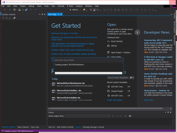Click the MinisoftDirectNodeServer.sln solution icon

click(x=53, y=84)
